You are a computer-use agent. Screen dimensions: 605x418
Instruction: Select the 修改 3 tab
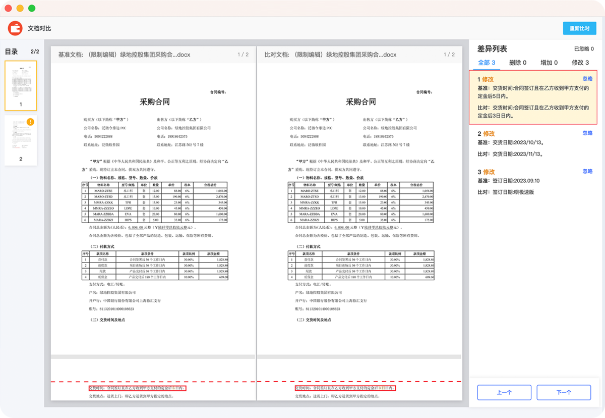tap(580, 63)
